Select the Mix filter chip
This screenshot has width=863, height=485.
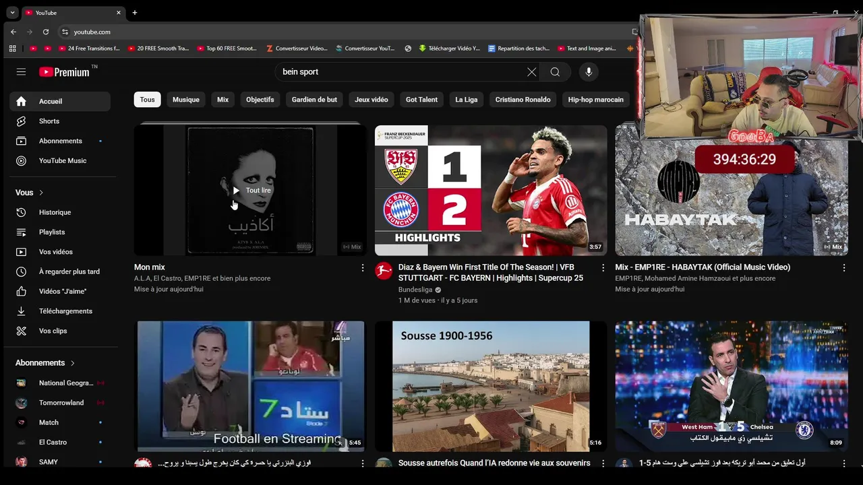point(223,100)
